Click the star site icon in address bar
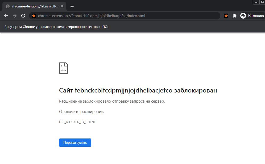The width and height of the screenshot is (265, 164). point(34,16)
